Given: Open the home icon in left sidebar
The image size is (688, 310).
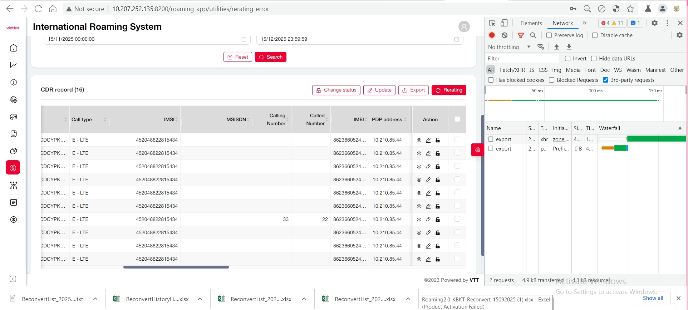Looking at the screenshot, I should tap(14, 48).
